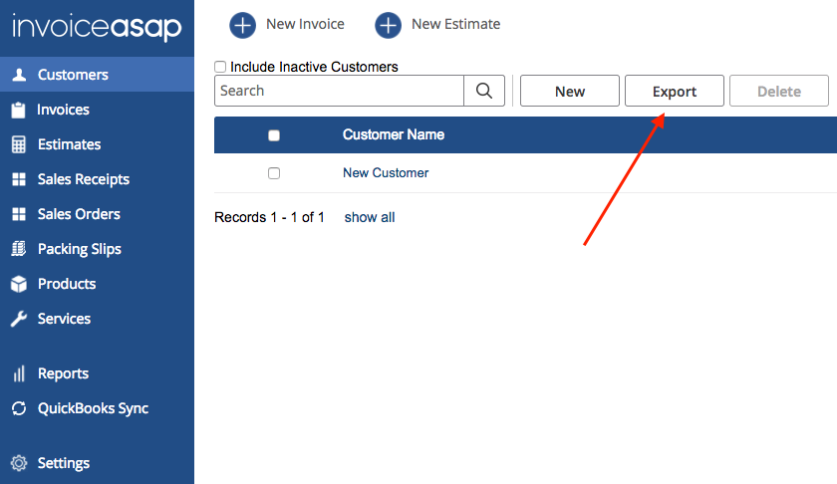Toggle the select-all checkbox in table header
The height and width of the screenshot is (484, 837).
click(274, 135)
